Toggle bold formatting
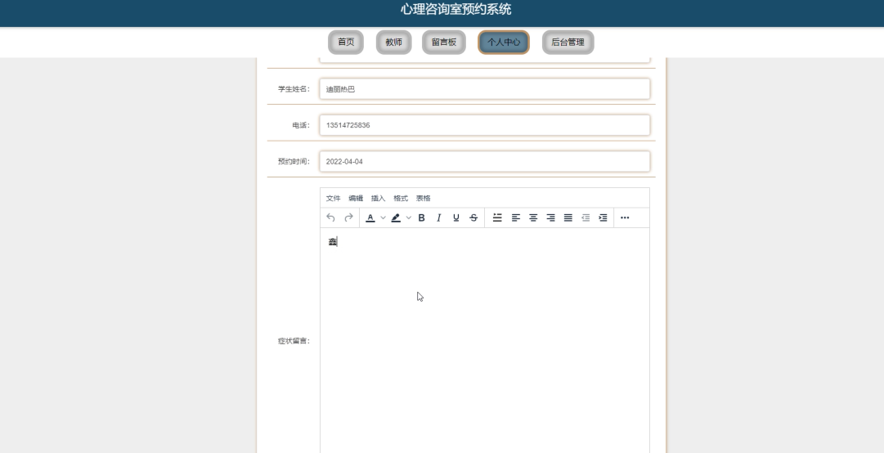Image resolution: width=884 pixels, height=453 pixels. click(x=421, y=218)
